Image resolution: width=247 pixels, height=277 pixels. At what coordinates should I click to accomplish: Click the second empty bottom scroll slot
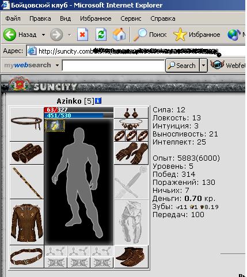[79, 262]
